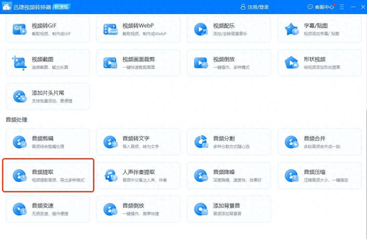Click 注册/登录 to sign in
Viewport: 367px width, 239px height.
[x=255, y=7]
